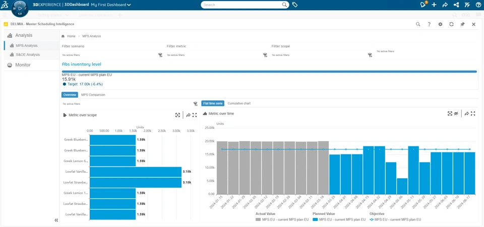
Task: Open the social network connections icon
Action: (456, 5)
